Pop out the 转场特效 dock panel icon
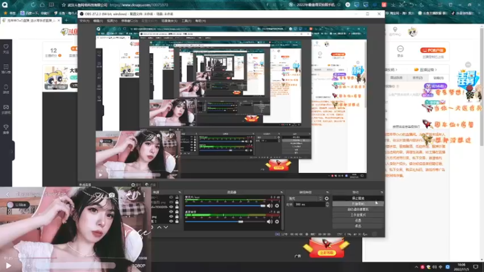This screenshot has height=272, width=484. click(327, 192)
